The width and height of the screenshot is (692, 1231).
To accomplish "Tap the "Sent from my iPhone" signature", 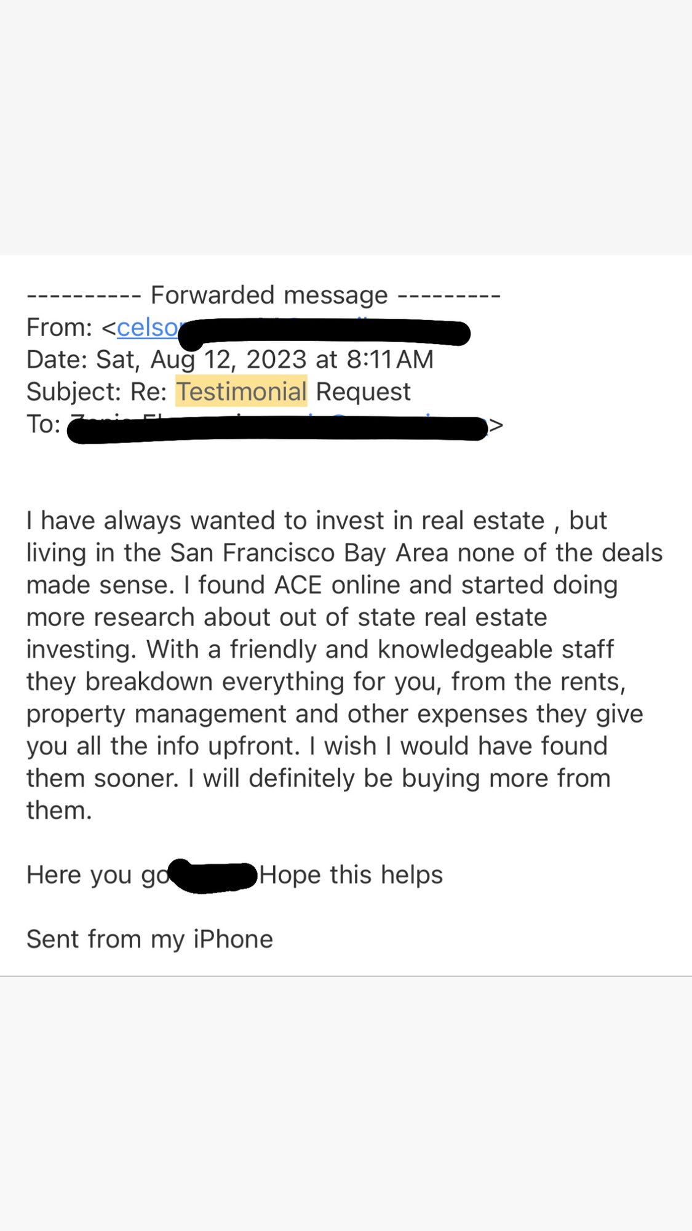I will click(x=149, y=939).
